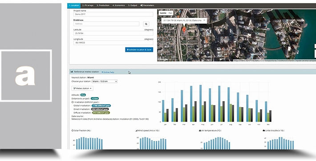316x161 pixels.
Task: Switch map to Plan view
Action: [x=170, y=13]
